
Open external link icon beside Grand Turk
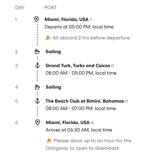pyautogui.click(x=112, y=66)
